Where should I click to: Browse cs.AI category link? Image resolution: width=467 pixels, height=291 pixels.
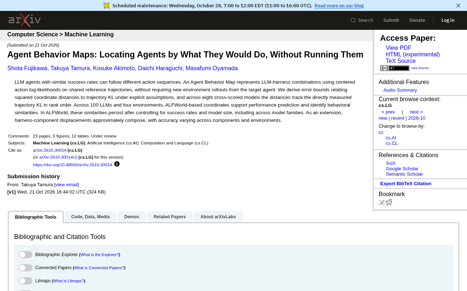click(391, 138)
